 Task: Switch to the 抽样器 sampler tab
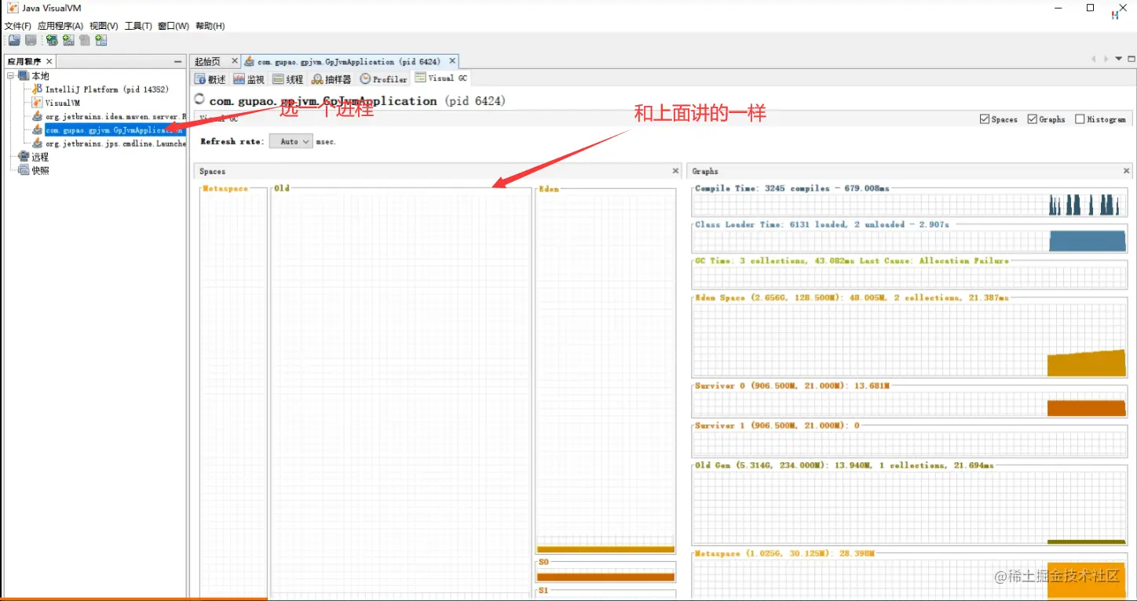tap(332, 79)
